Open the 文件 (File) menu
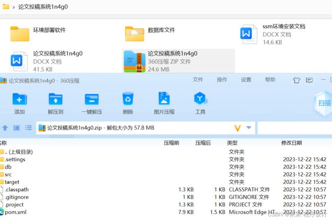 pyautogui.click(x=198, y=80)
